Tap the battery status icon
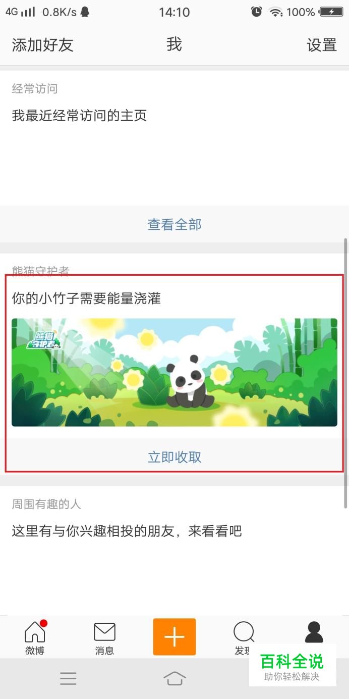The height and width of the screenshot is (699, 349). click(331, 12)
